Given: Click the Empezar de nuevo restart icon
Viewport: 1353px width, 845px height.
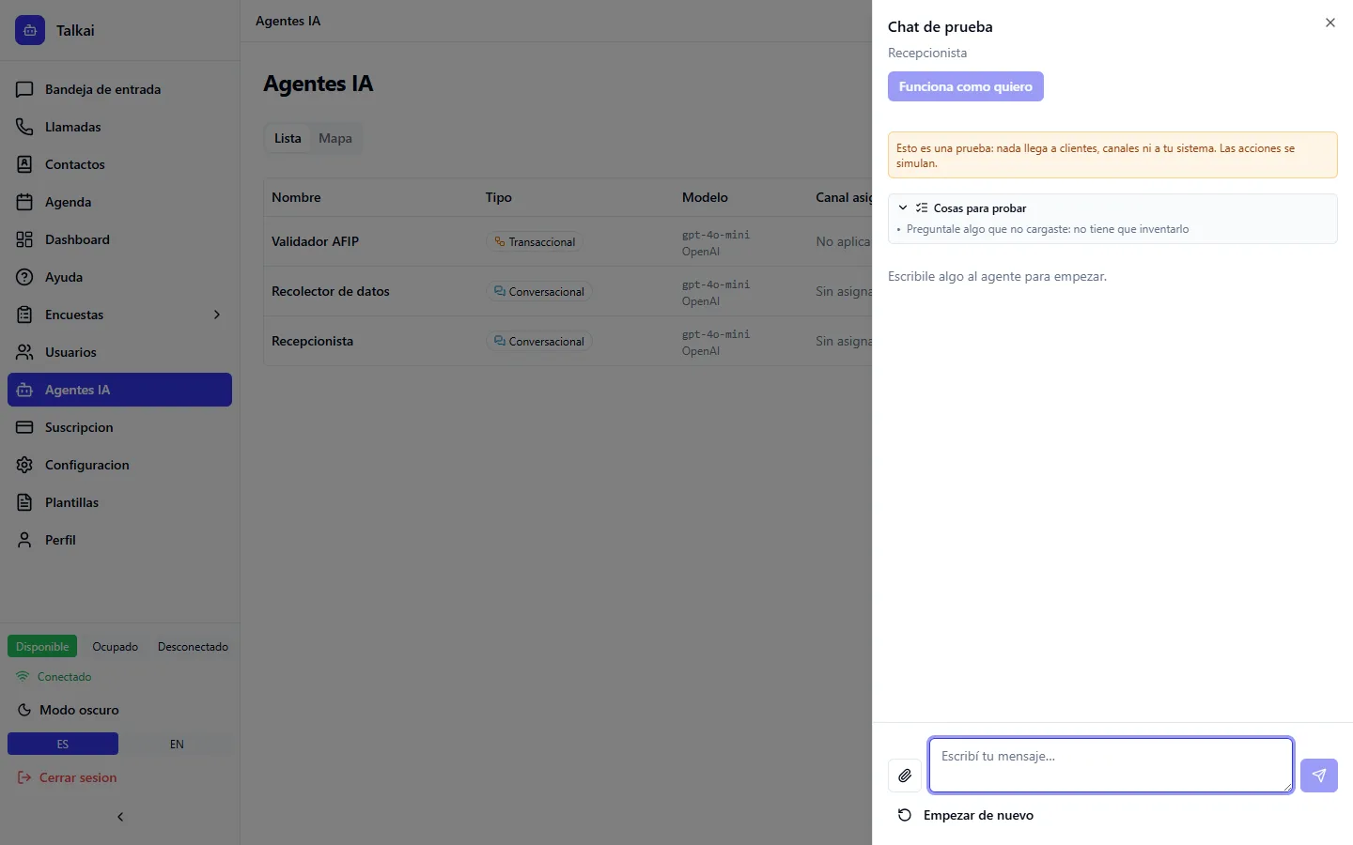Looking at the screenshot, I should point(905,815).
